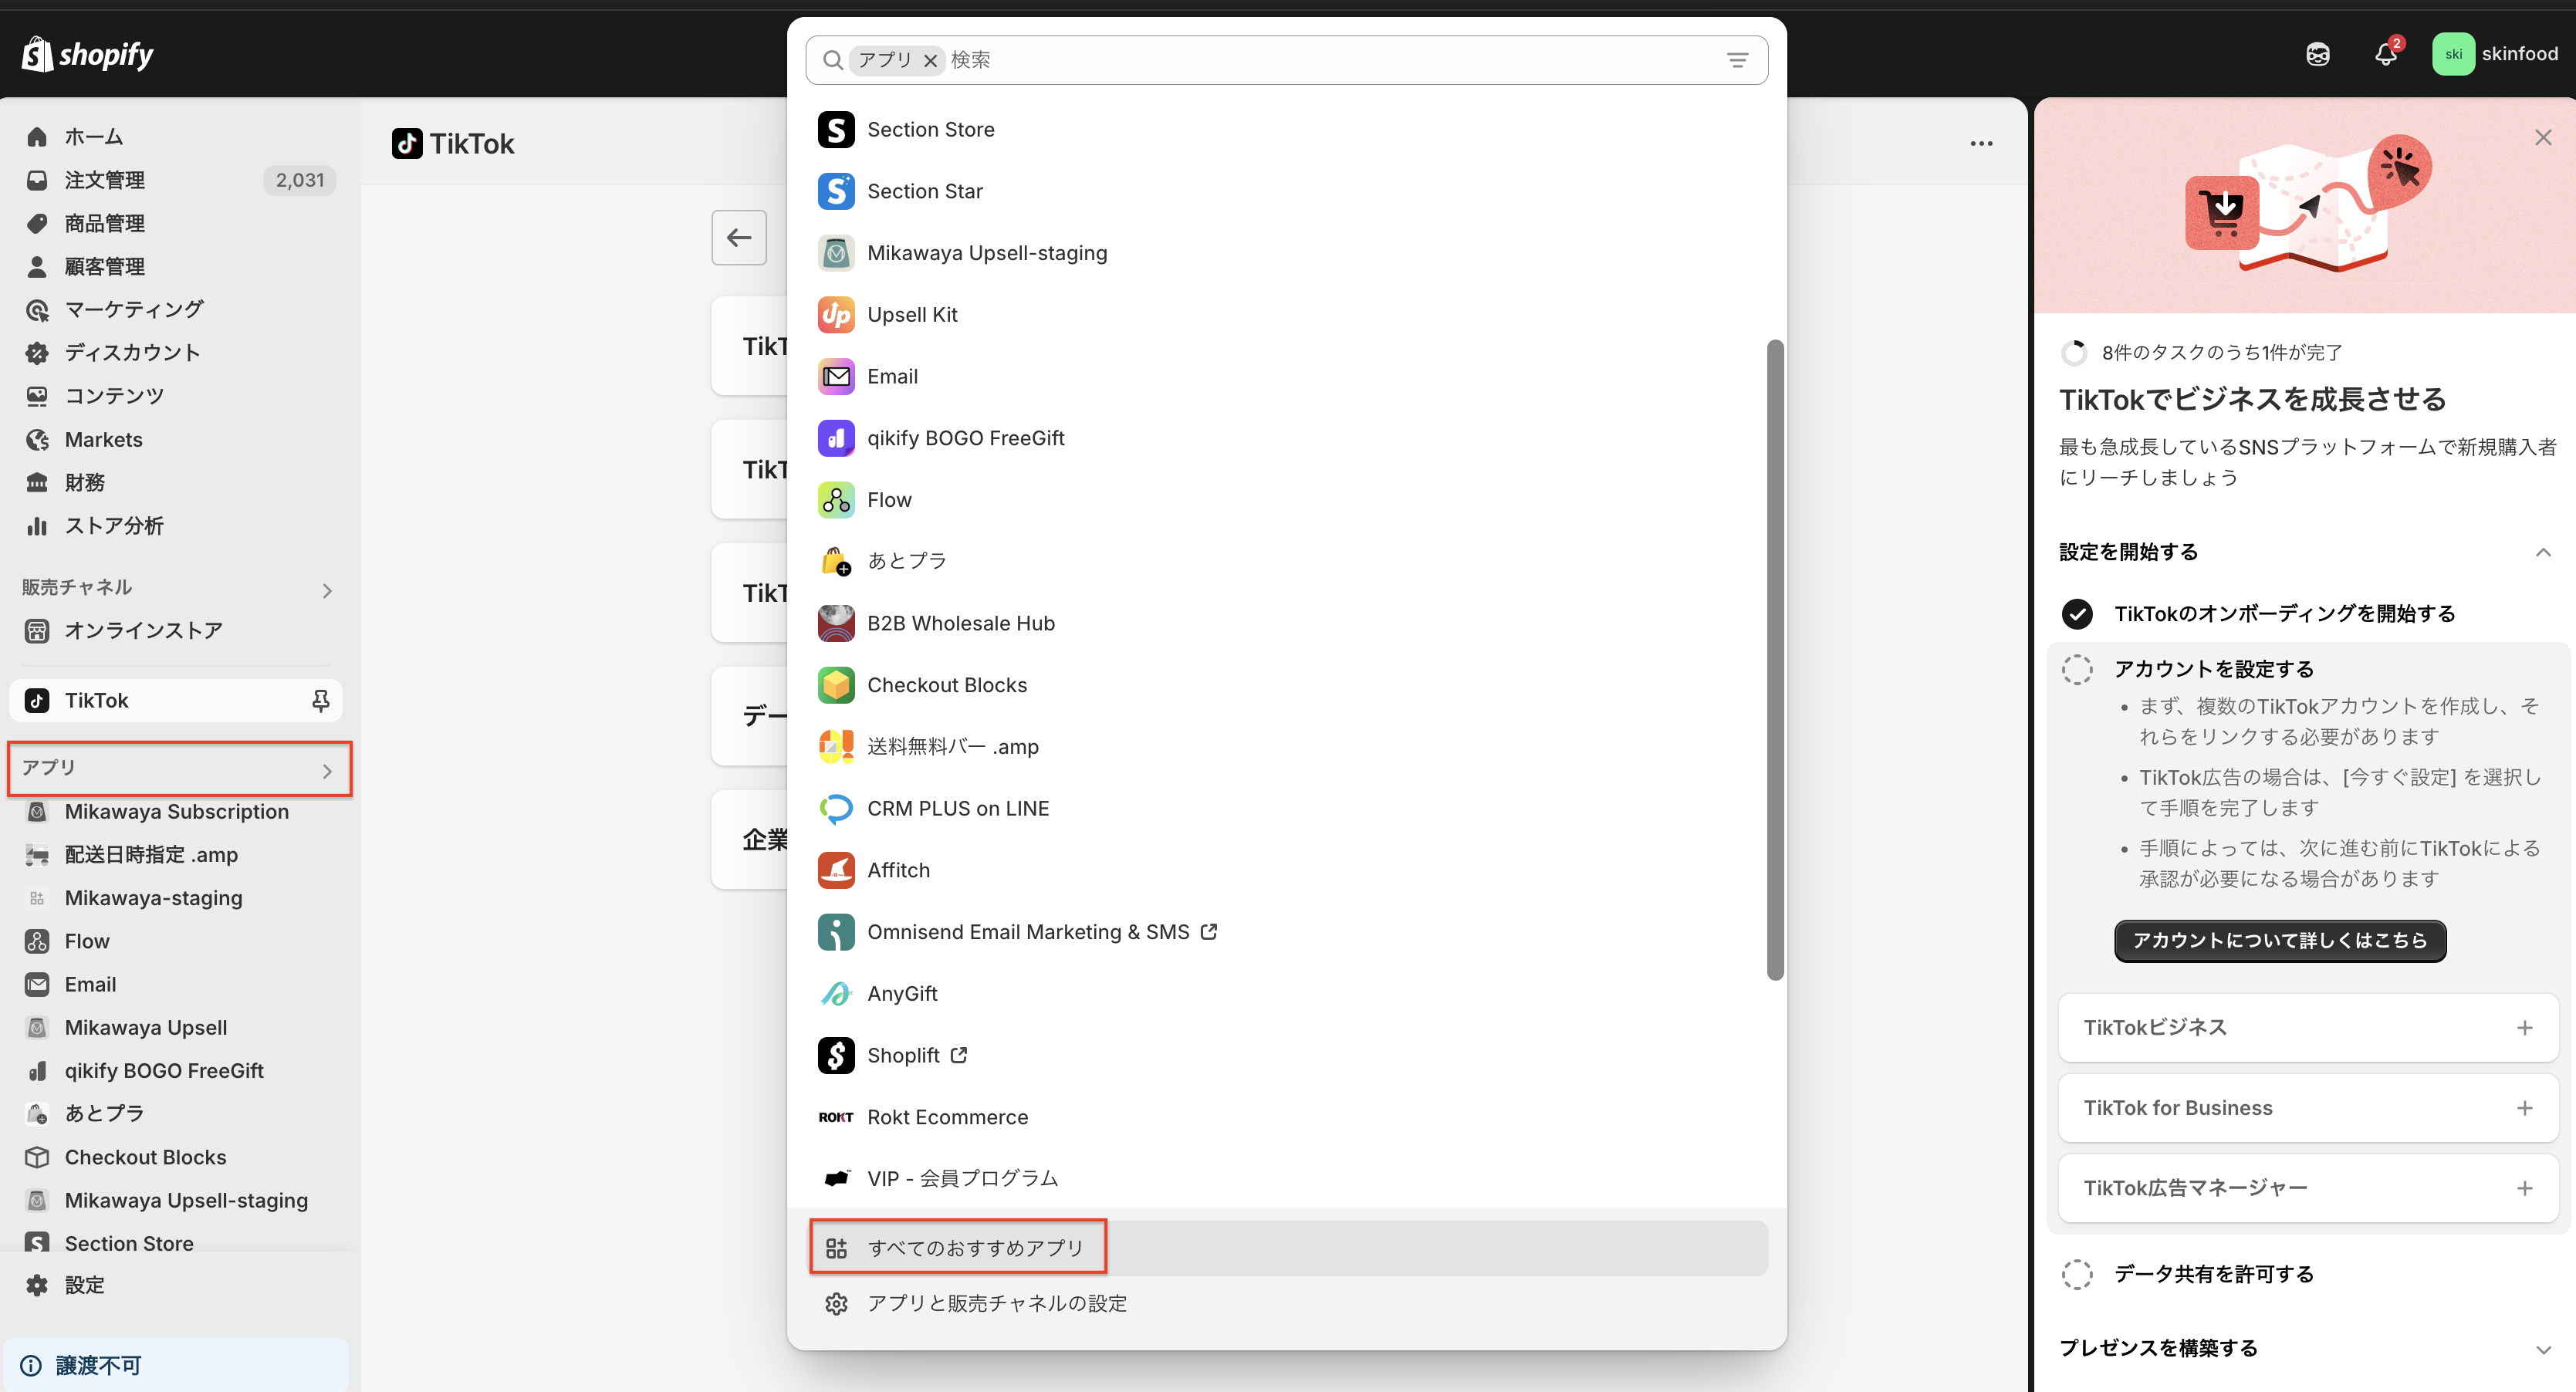Open the Flow app in the search results

coord(1286,500)
